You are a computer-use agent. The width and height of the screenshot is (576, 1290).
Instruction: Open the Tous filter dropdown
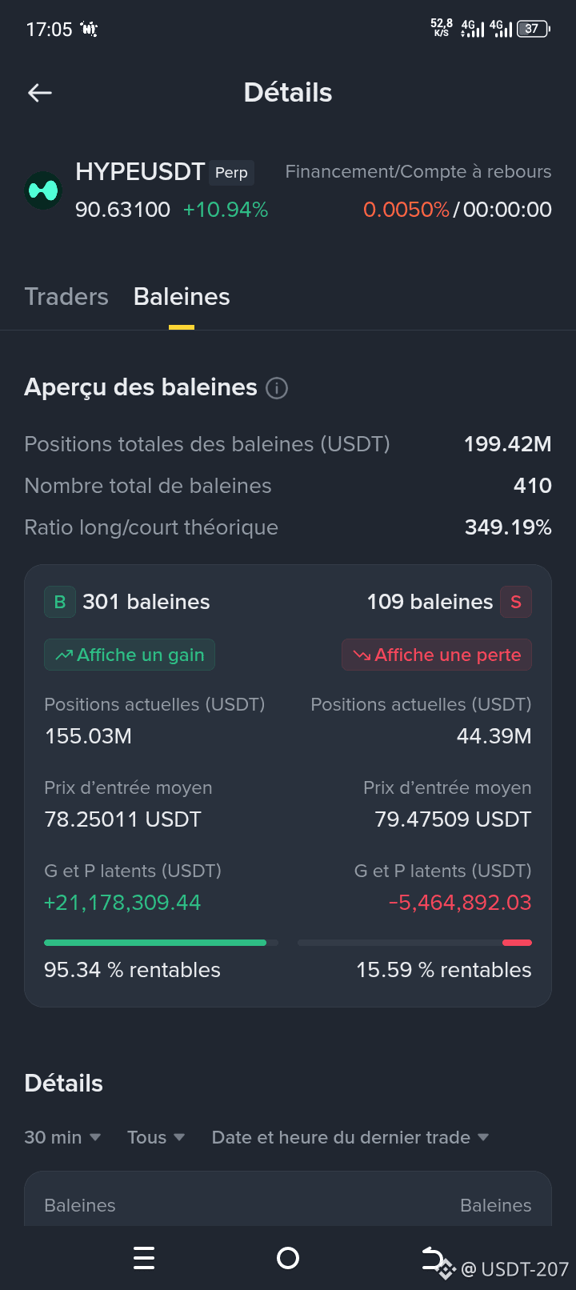(x=156, y=1137)
